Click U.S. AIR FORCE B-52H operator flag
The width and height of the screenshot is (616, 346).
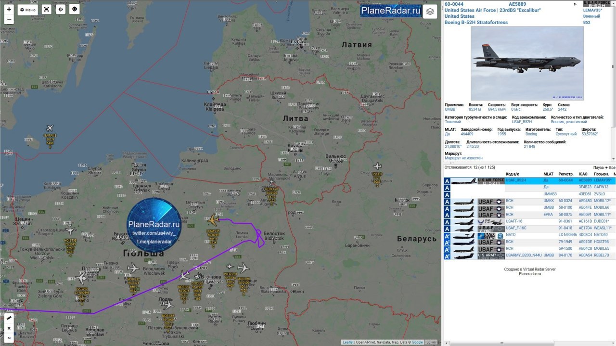click(491, 181)
